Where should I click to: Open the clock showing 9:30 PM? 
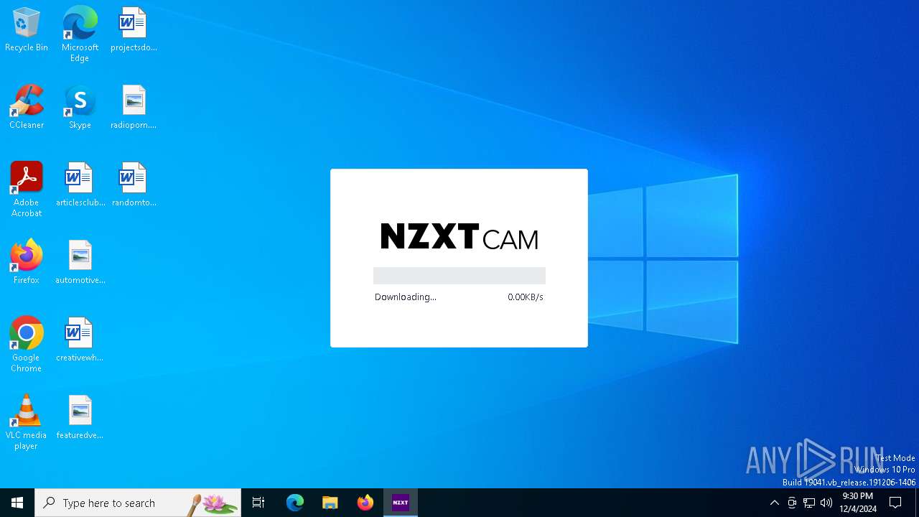858,503
